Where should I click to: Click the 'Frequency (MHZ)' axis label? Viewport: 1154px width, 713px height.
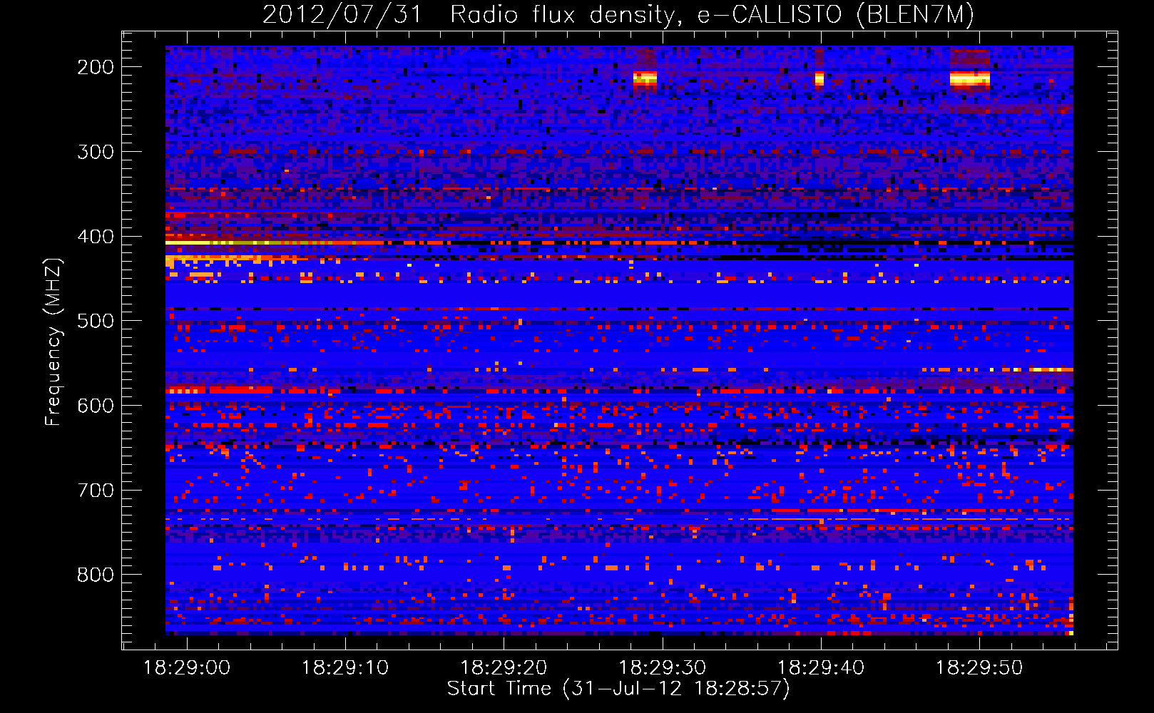point(53,342)
